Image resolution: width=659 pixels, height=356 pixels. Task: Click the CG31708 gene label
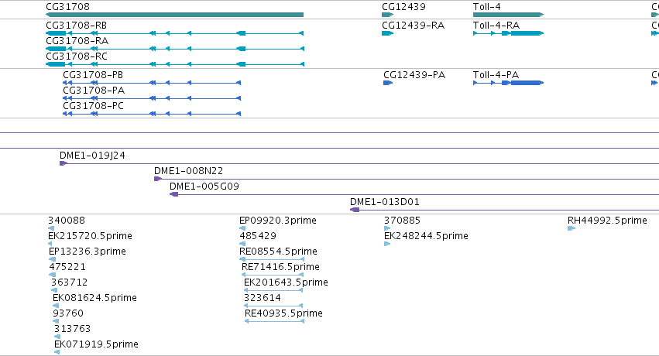point(67,7)
